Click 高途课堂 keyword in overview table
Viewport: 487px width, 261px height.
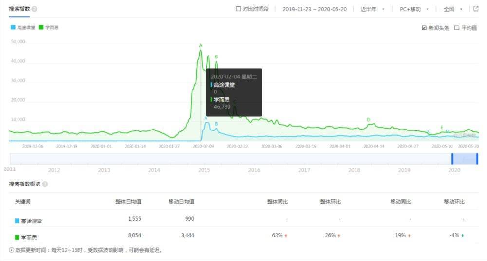[x=31, y=221]
